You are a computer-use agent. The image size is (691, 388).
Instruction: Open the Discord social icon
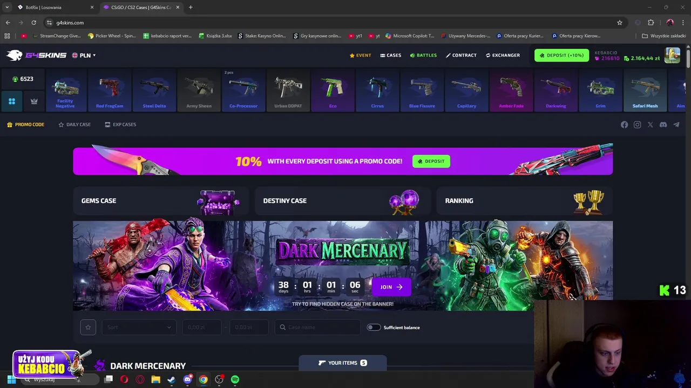[663, 124]
